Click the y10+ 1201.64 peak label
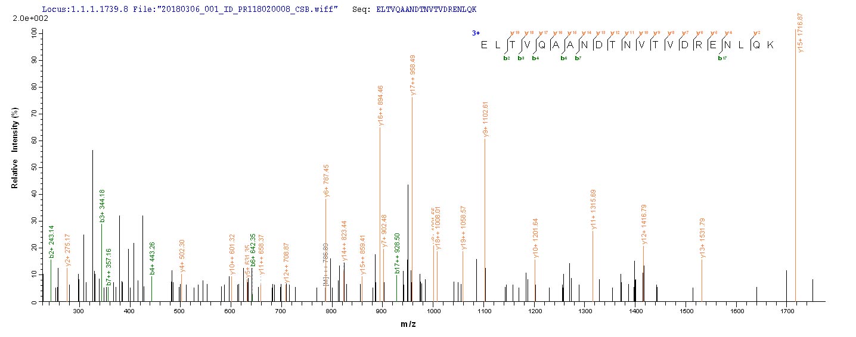The width and height of the screenshot is (856, 337). pos(536,238)
